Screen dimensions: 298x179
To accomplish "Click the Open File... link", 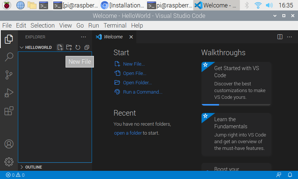I will (x=134, y=73).
